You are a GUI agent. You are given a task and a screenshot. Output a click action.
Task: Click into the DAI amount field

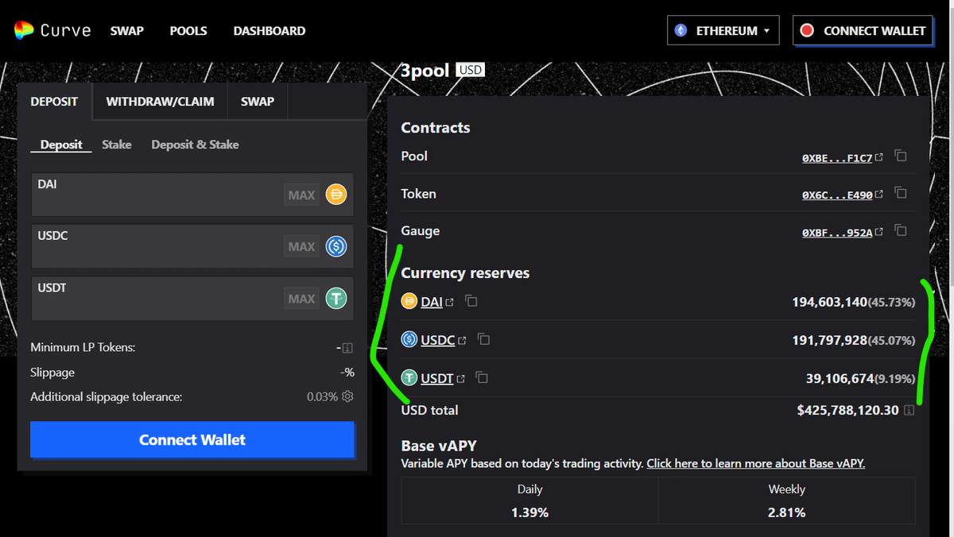click(155, 202)
